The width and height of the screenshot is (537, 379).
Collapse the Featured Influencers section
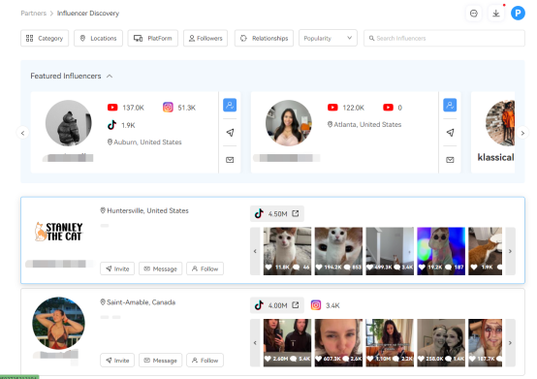click(110, 76)
